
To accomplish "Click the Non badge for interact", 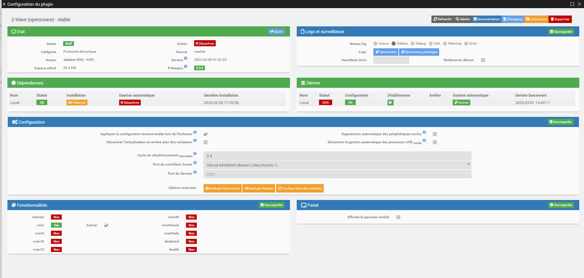I will coord(56,217).
